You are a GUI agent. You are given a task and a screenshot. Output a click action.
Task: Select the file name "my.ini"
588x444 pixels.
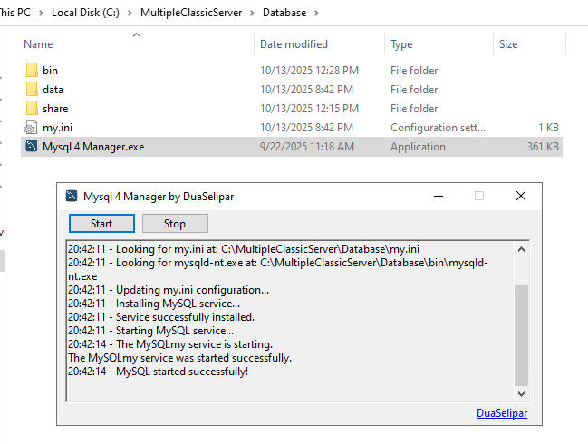pyautogui.click(x=57, y=128)
